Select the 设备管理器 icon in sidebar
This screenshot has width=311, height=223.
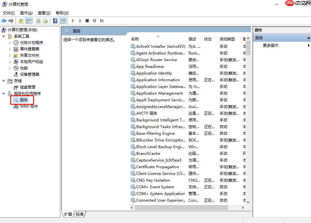pos(15,74)
